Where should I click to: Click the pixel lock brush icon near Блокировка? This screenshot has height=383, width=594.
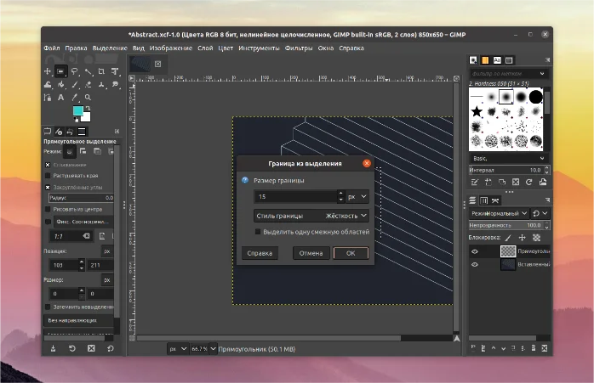(508, 238)
